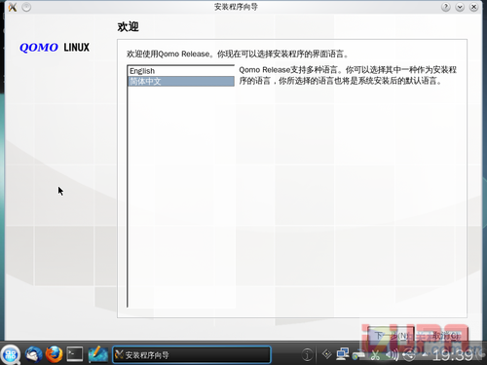The width and height of the screenshot is (487, 365).
Task: Click the installer window menu icon
Action: pos(13,7)
